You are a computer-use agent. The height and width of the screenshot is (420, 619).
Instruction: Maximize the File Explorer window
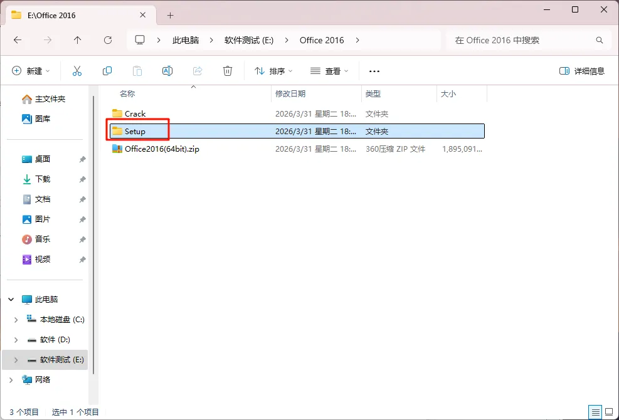(575, 9)
